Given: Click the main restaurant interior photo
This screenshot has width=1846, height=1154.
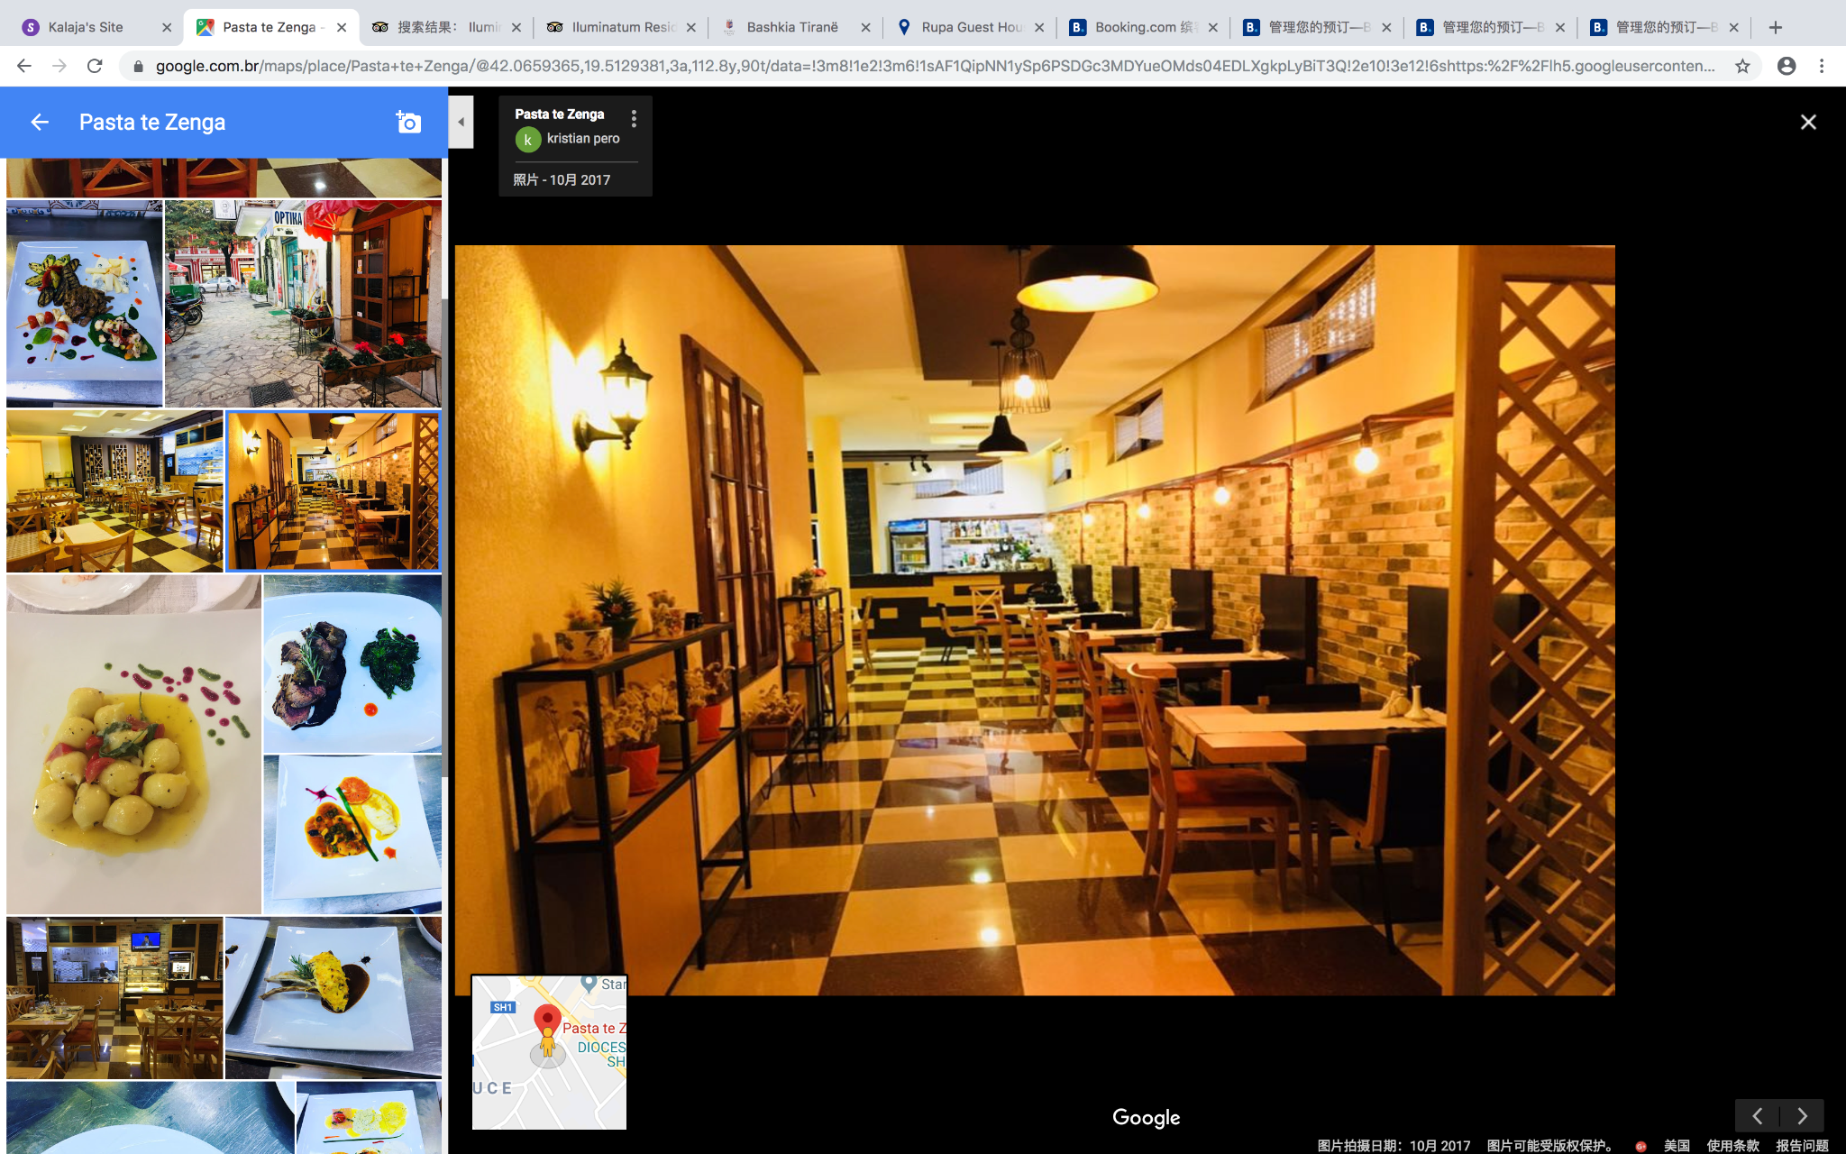Looking at the screenshot, I should 1035,620.
